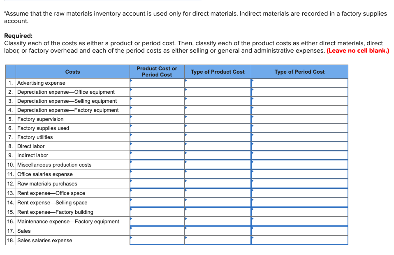
Task: Open cost type dropdown for Factory supplies used
Action: pos(157,128)
